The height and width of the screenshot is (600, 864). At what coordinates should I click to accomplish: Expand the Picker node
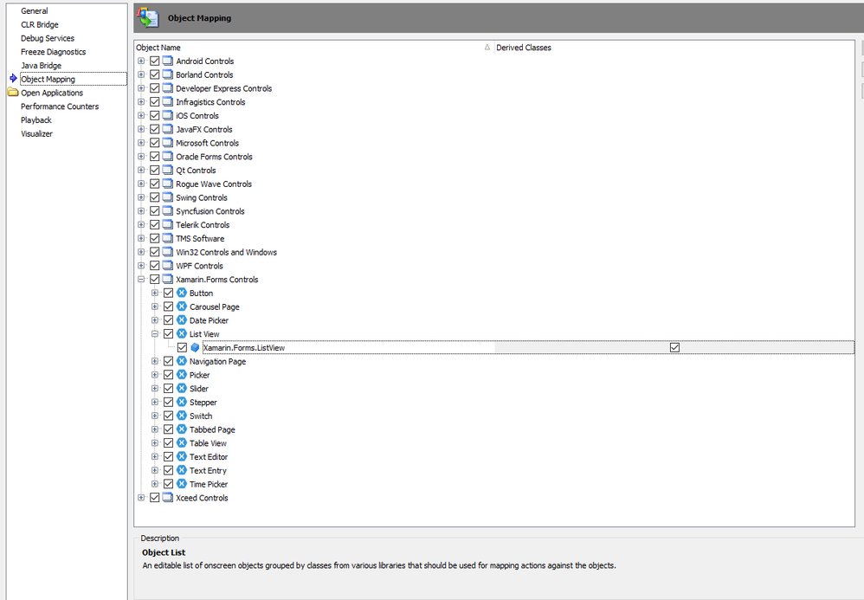tap(155, 375)
